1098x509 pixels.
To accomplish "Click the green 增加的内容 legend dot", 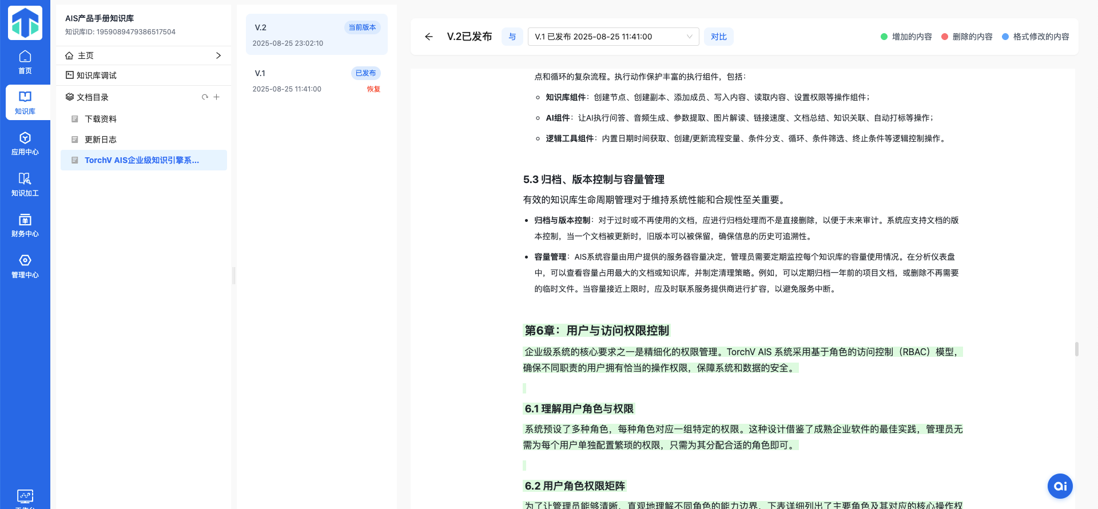I will tap(884, 37).
